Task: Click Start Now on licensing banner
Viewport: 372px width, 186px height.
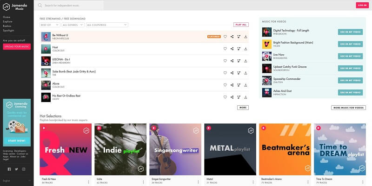Action: [x=17, y=141]
